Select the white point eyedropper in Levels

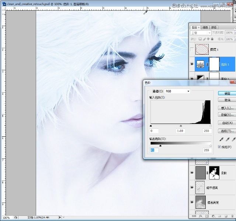tap(233, 139)
